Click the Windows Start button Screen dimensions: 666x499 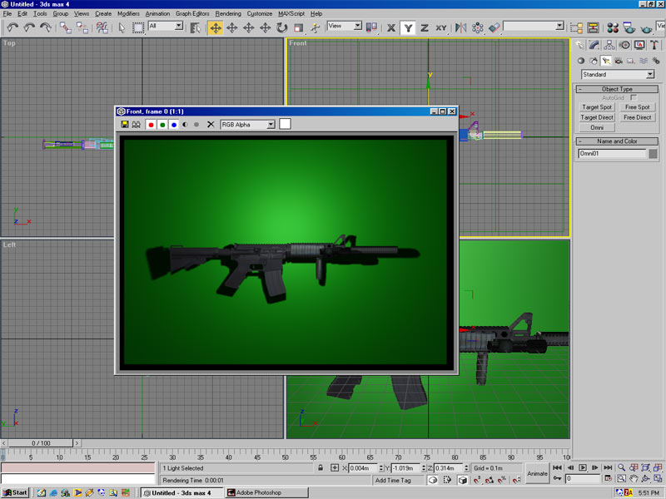[x=15, y=492]
